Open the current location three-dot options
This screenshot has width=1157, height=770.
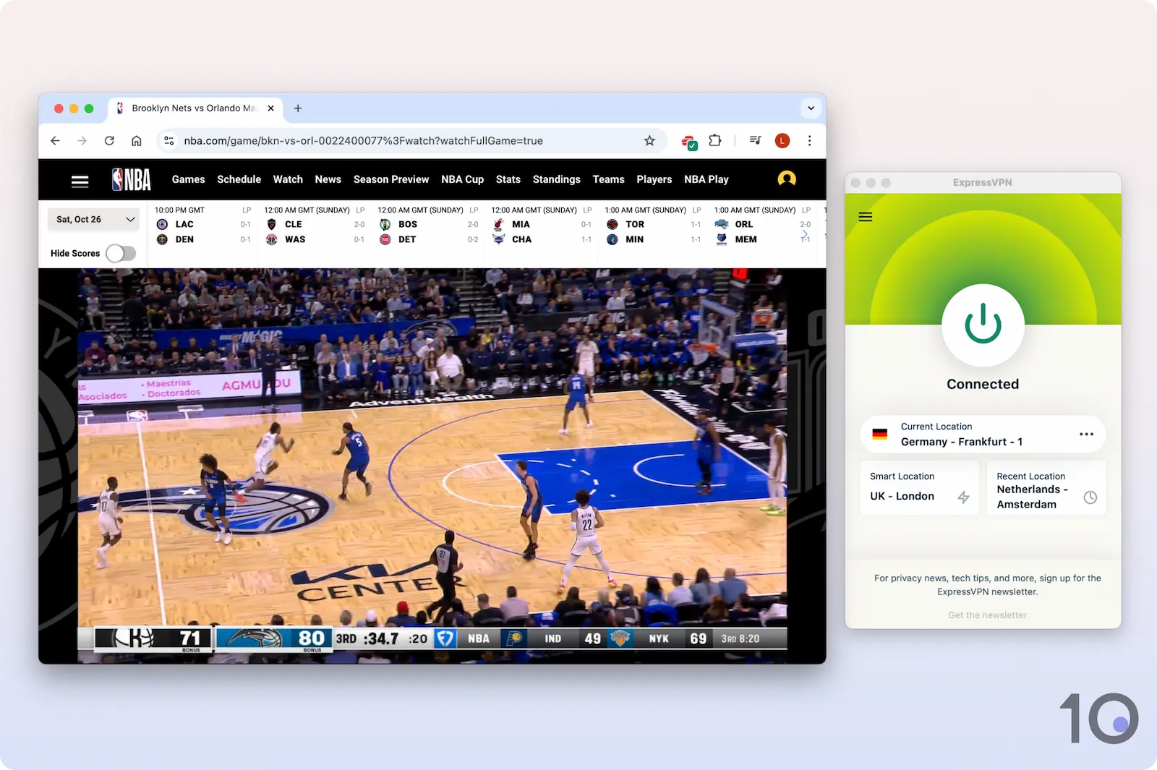coord(1086,434)
